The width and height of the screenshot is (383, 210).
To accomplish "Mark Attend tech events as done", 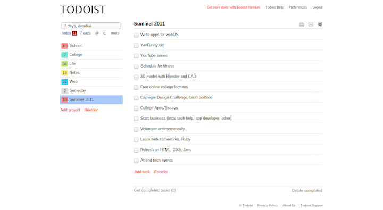I will [136, 161].
